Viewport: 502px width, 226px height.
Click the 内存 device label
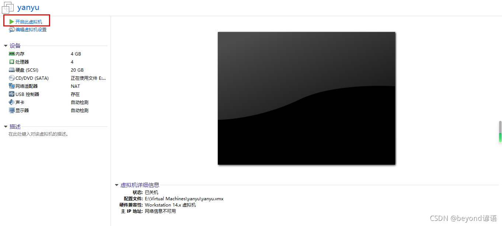point(20,54)
